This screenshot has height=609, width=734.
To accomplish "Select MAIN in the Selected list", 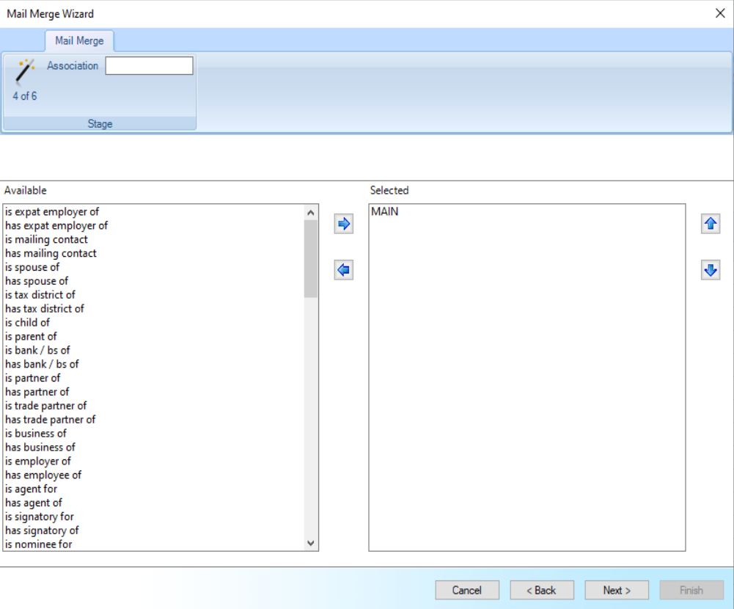I will (x=384, y=212).
